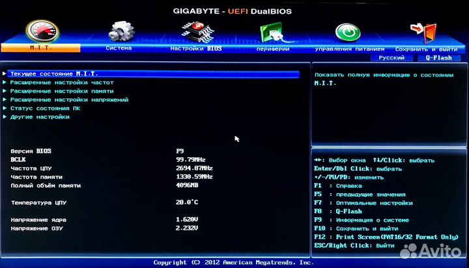
Task: Expand arrow beside Расширенные настройки частот
Action: [4, 82]
